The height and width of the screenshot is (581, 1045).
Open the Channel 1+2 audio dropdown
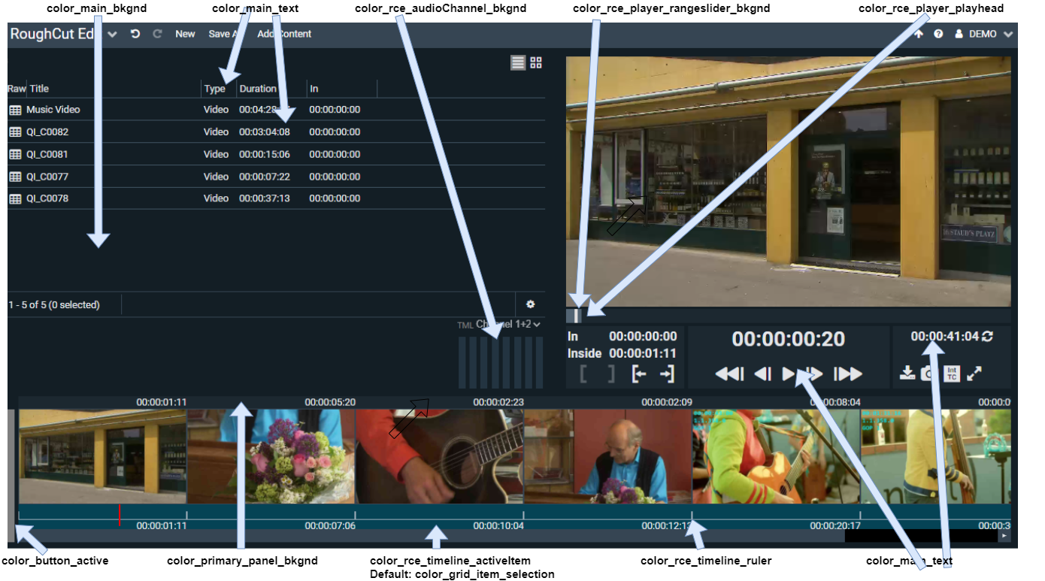pos(508,325)
